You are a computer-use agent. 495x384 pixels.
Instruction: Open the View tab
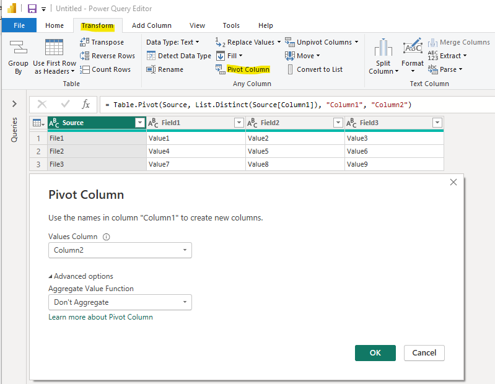[197, 25]
